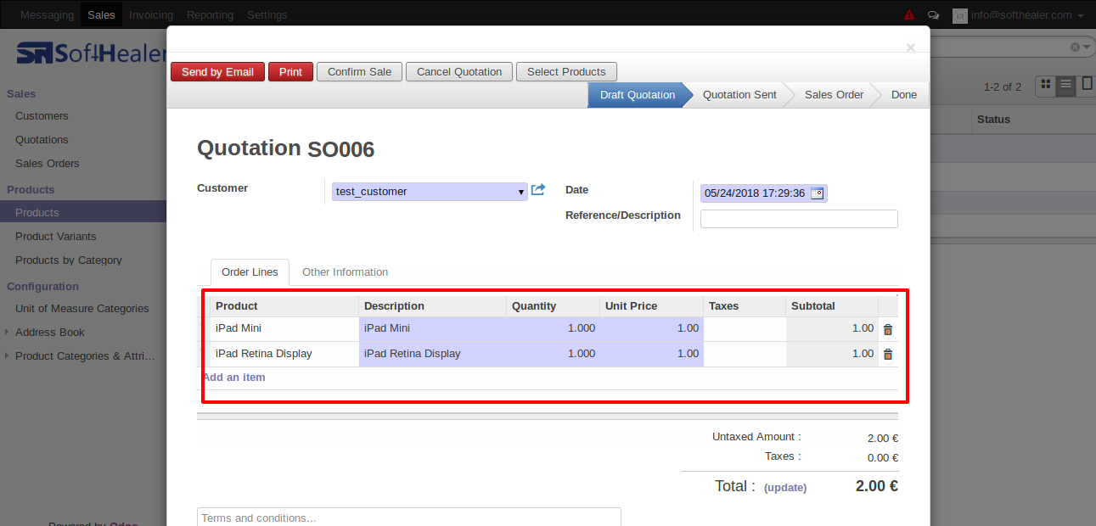
Task: Open the Reporting menu
Action: pyautogui.click(x=210, y=14)
